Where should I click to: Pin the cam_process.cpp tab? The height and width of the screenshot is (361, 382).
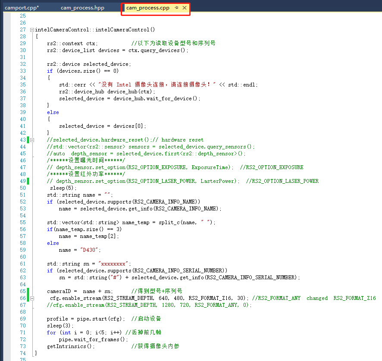[176, 8]
